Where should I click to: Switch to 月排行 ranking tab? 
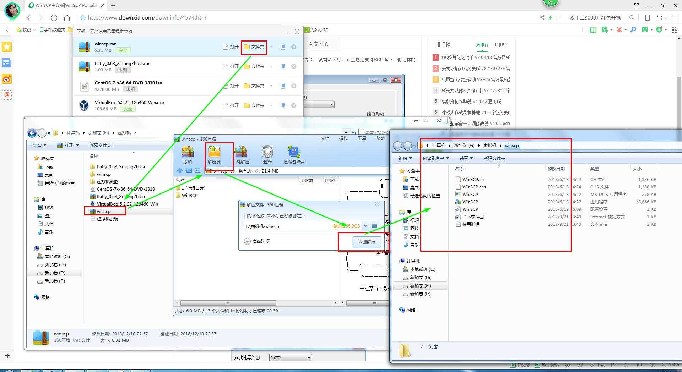[x=500, y=45]
